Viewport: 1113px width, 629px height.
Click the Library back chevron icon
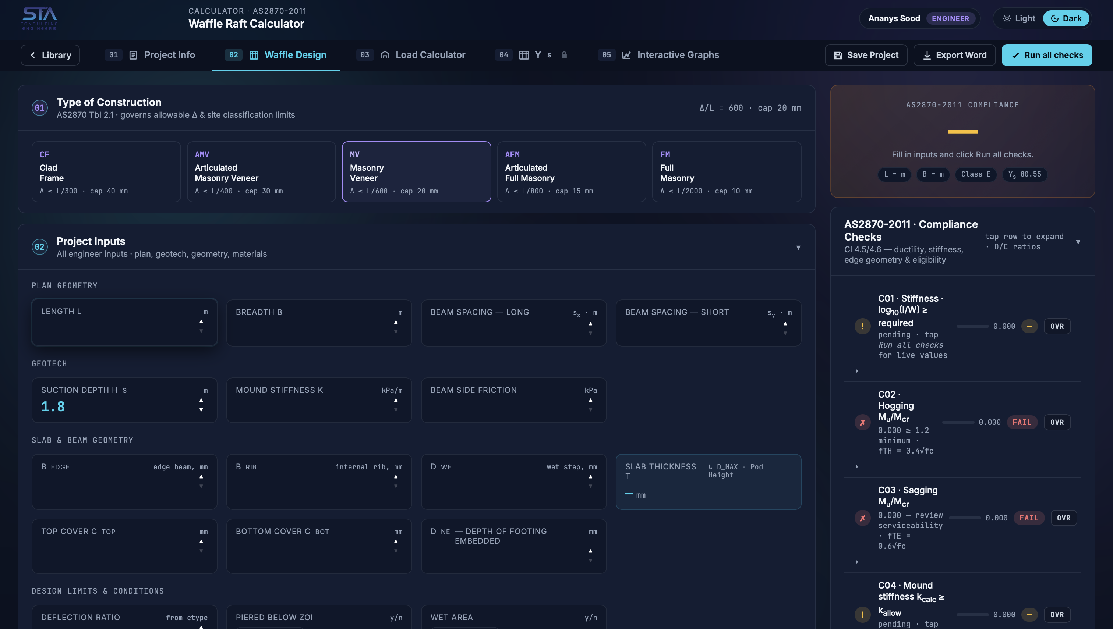(33, 55)
